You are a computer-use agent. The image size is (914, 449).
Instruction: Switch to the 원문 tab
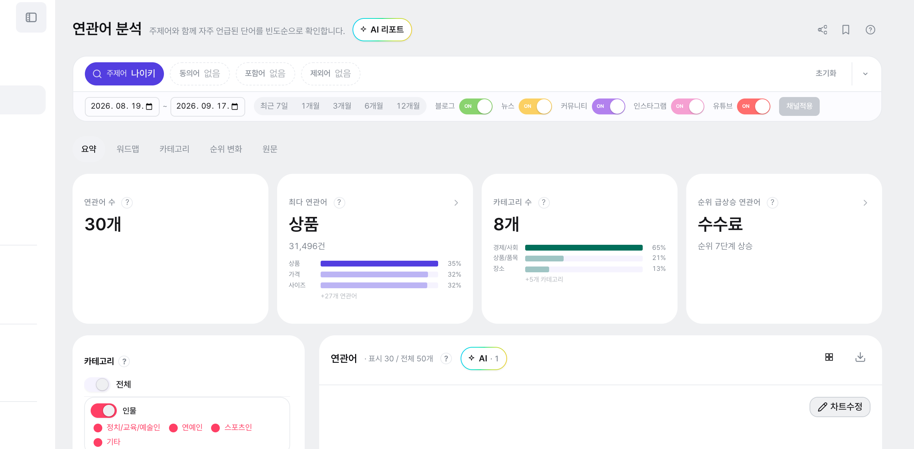click(x=270, y=149)
